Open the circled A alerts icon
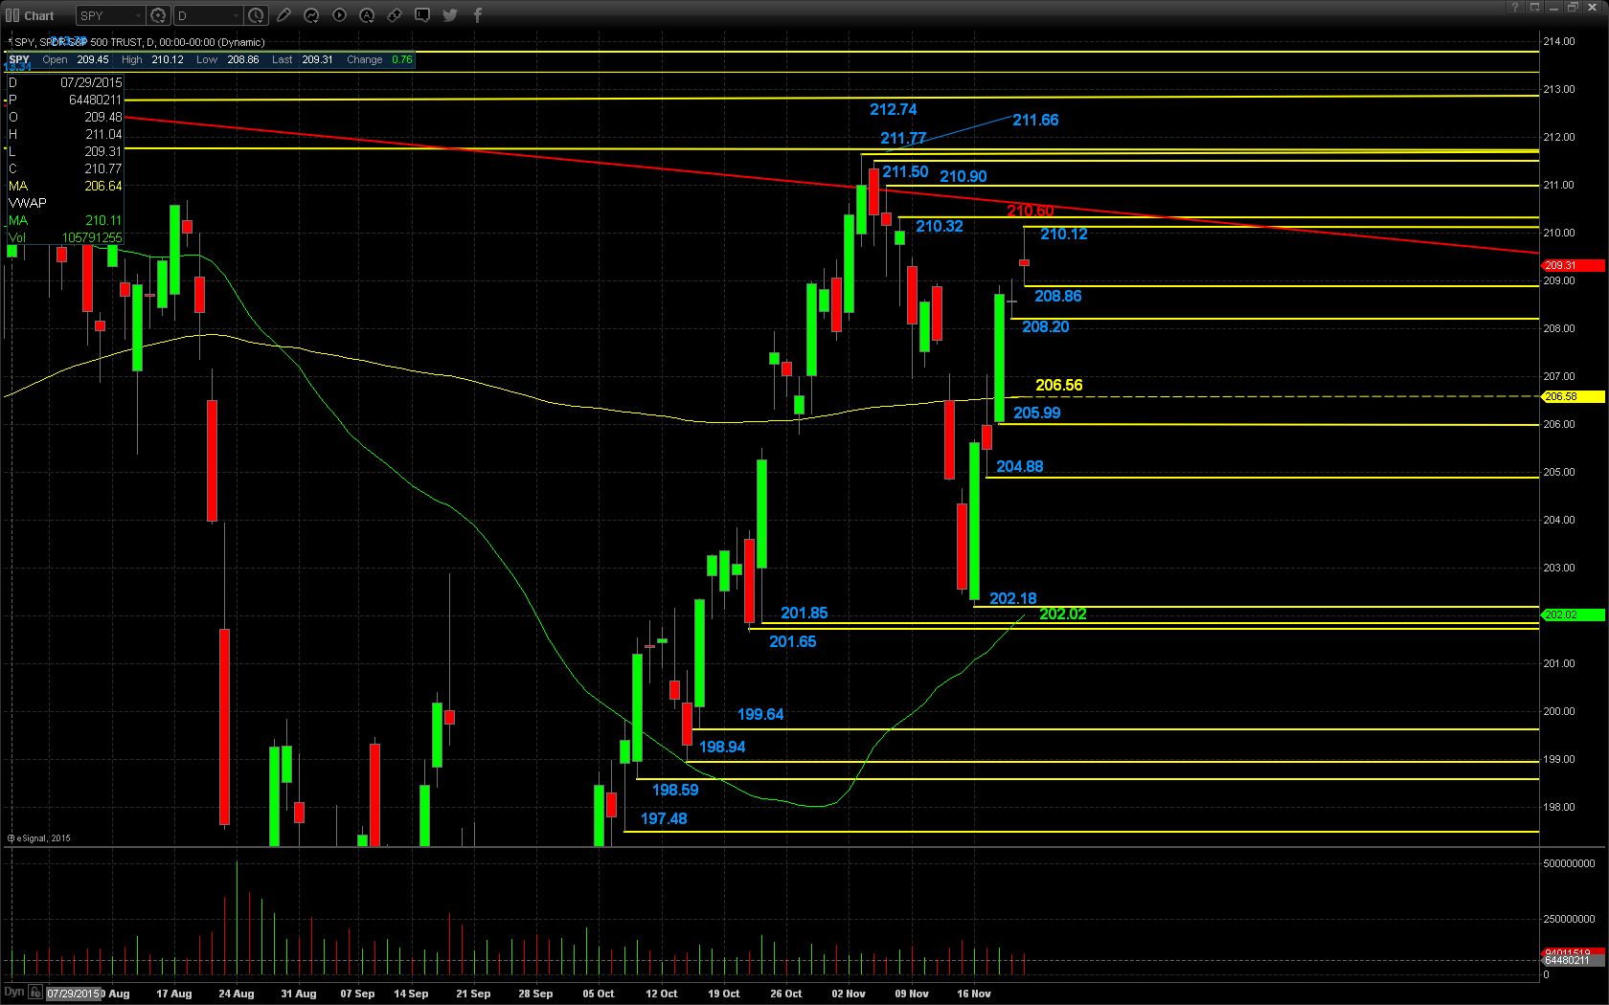The height and width of the screenshot is (1005, 1609). 367,15
